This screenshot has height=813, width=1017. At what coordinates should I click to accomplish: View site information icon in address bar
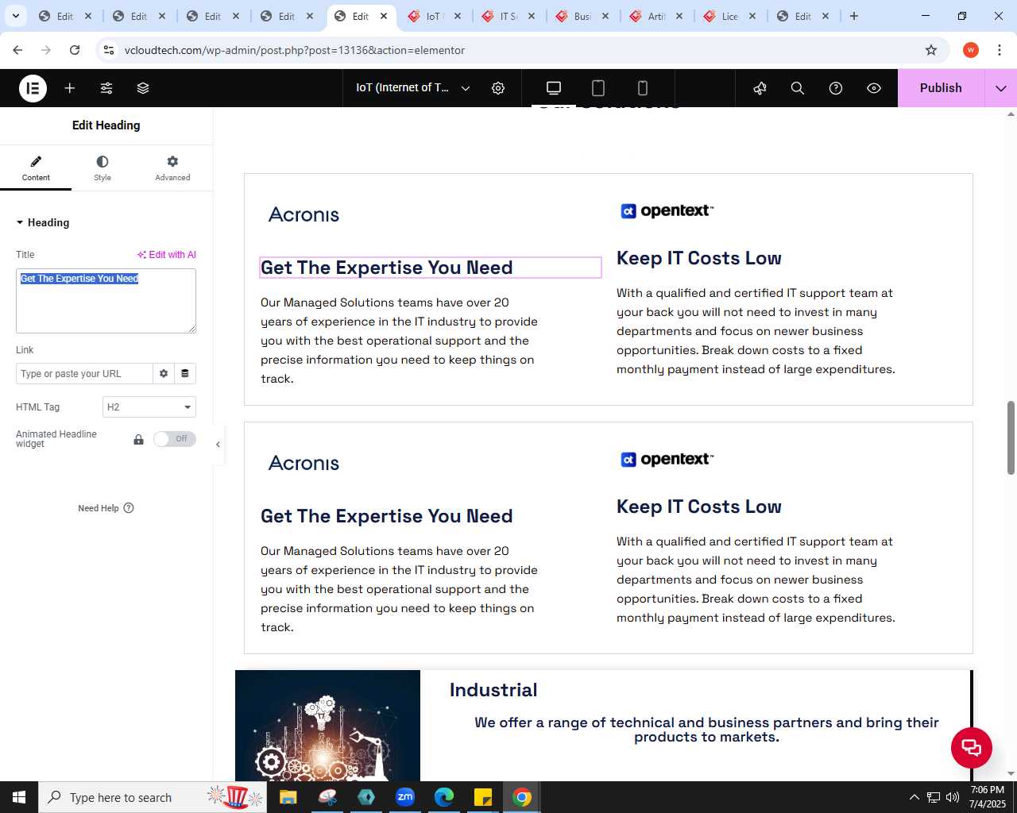coord(109,50)
